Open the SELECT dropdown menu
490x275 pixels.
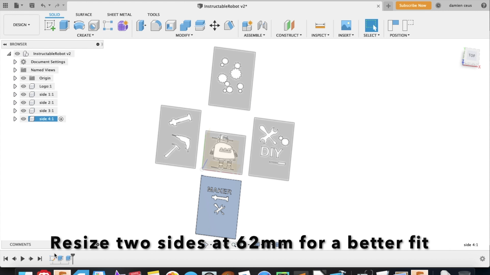pyautogui.click(x=371, y=35)
